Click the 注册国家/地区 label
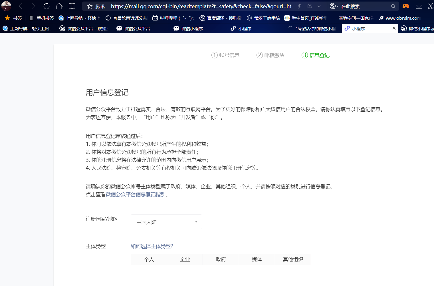Screen dimensions: 434x286 pyautogui.click(x=102, y=219)
